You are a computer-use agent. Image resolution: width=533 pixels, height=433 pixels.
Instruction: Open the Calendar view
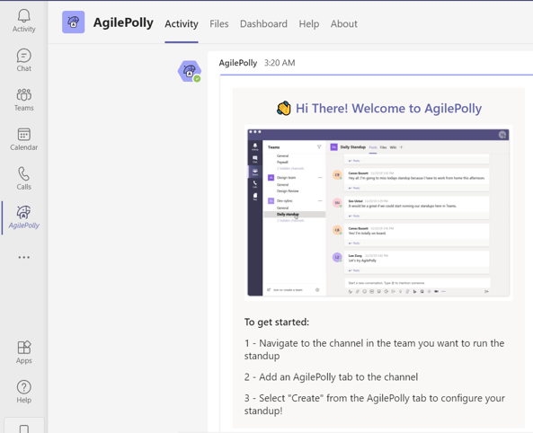tap(23, 139)
